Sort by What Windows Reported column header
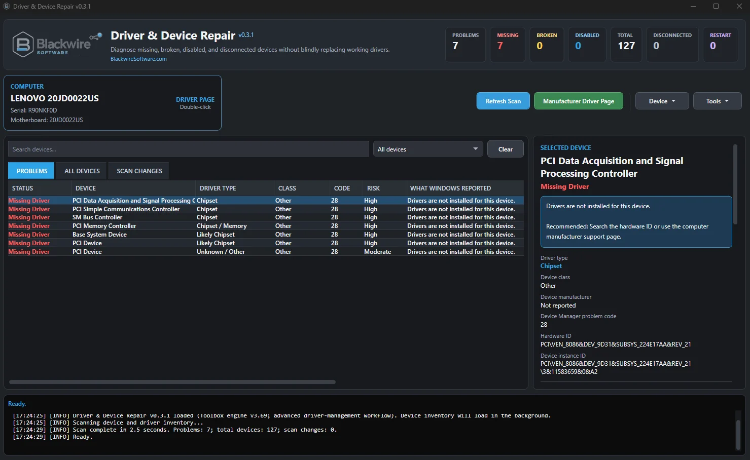Image resolution: width=750 pixels, height=460 pixels. pos(465,188)
